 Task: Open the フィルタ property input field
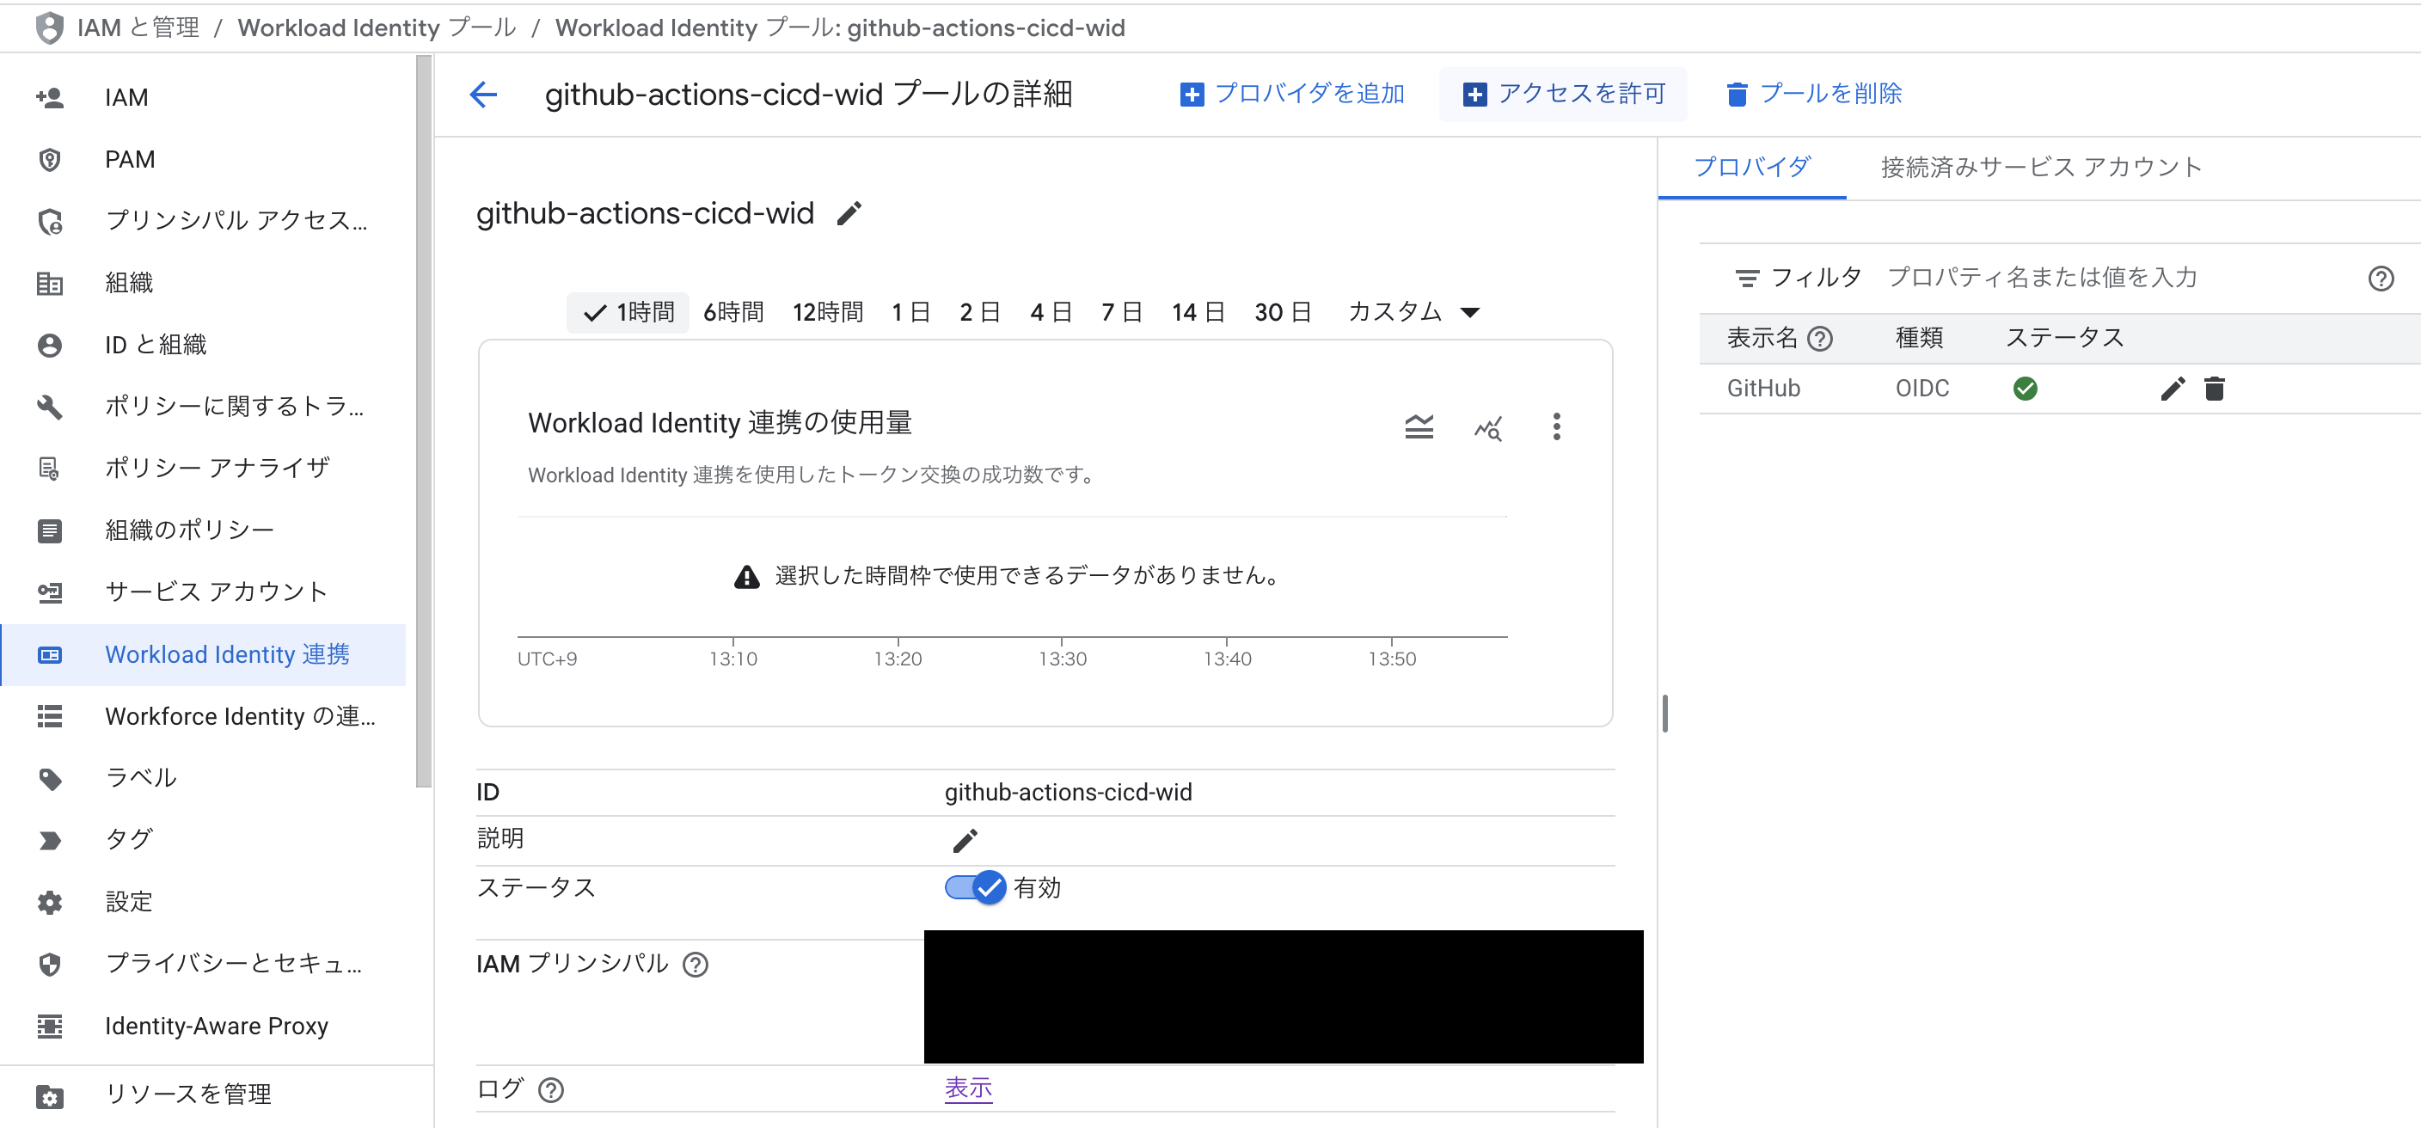(x=2039, y=278)
